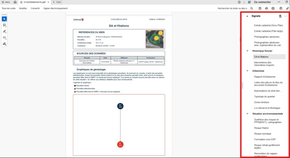The width and height of the screenshot is (290, 158).
Task: Open the help icon
Action: click(239, 2)
